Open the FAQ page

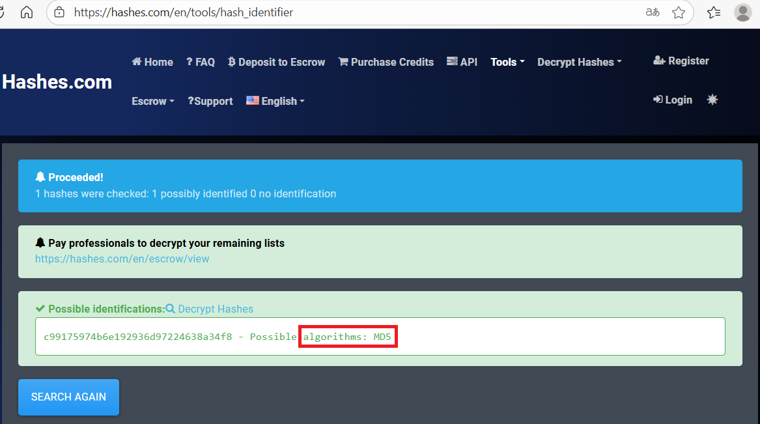(200, 62)
